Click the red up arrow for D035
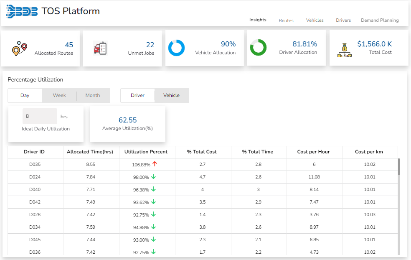The height and width of the screenshot is (260, 411). 155,164
